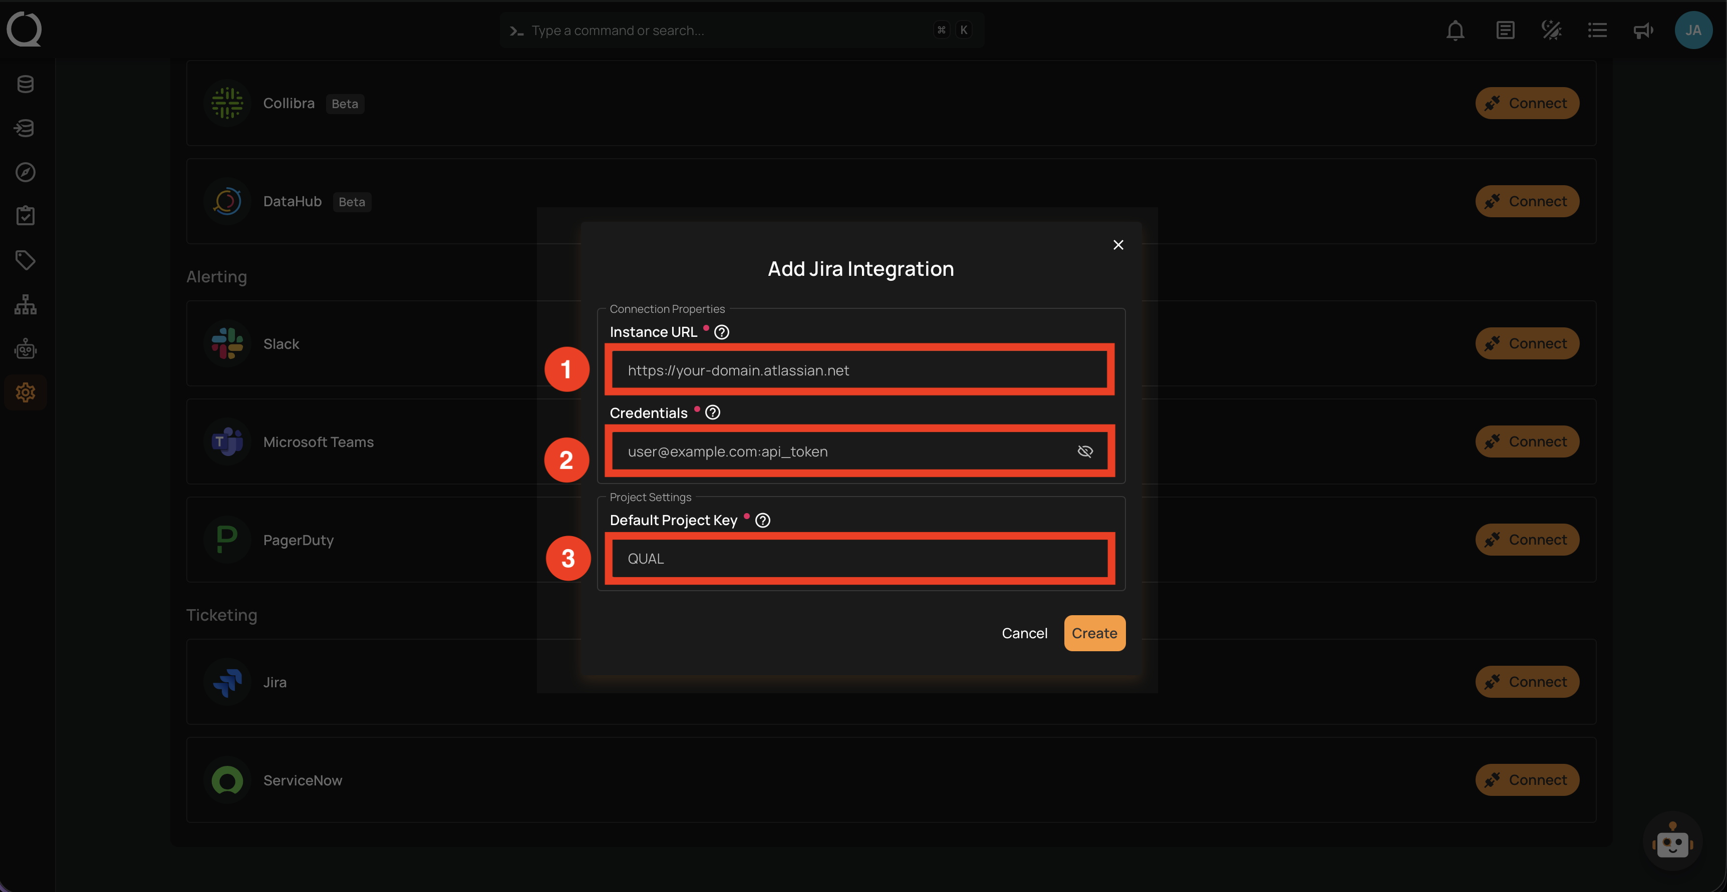Focus the Instance URL input field
Screen dimensions: 1727x892
(859, 370)
